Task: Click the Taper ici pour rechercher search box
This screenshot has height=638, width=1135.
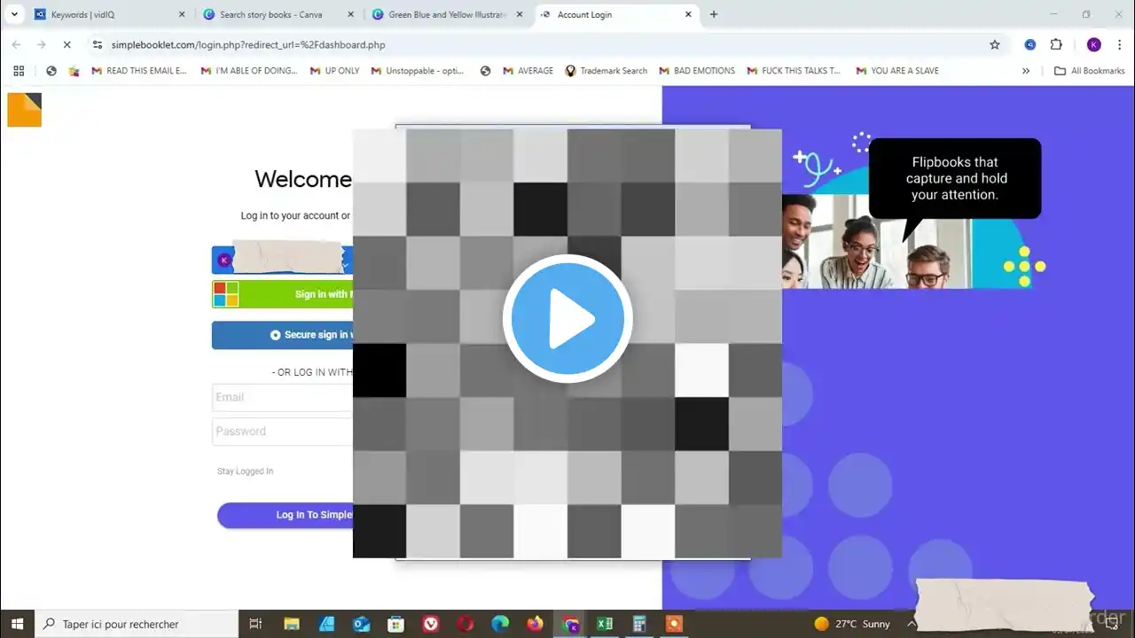Action: (x=137, y=624)
